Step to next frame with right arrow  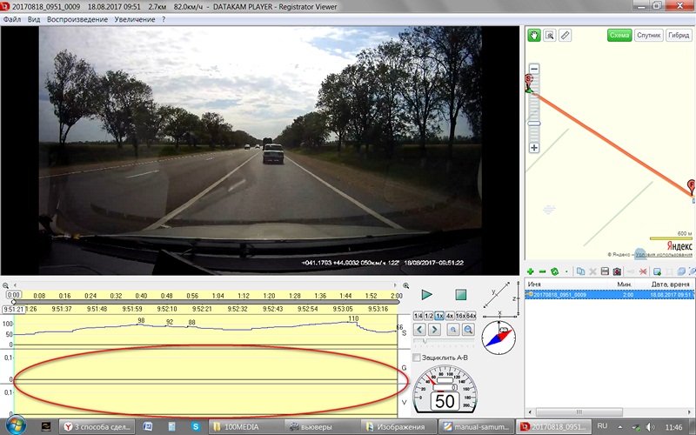click(x=434, y=330)
